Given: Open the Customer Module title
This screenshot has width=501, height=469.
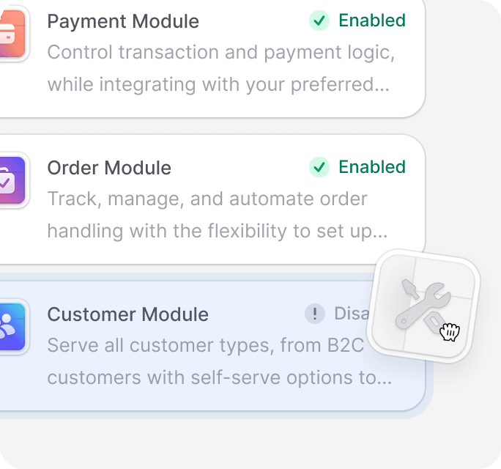Looking at the screenshot, I should pyautogui.click(x=127, y=314).
